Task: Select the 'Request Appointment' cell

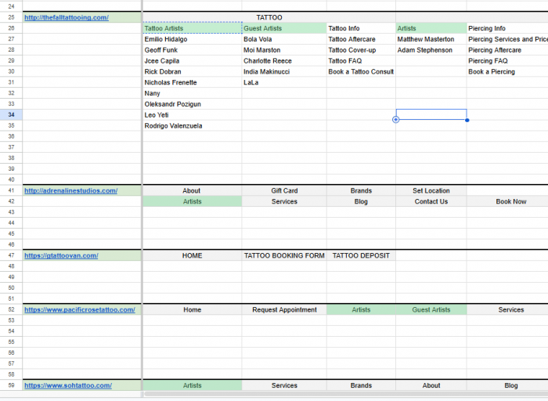Action: [284, 309]
